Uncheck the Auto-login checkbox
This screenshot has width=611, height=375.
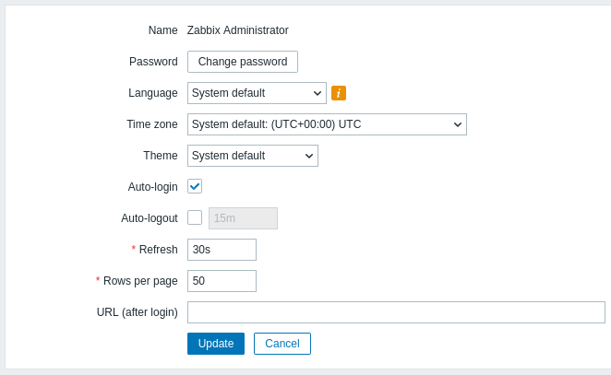point(195,186)
